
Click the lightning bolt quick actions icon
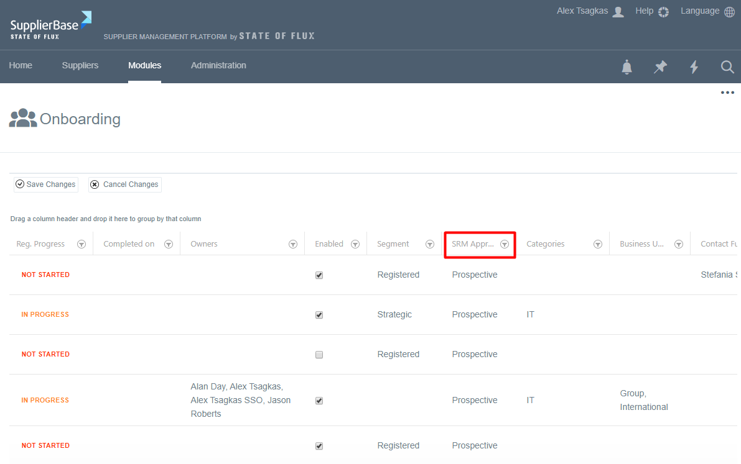(x=694, y=67)
